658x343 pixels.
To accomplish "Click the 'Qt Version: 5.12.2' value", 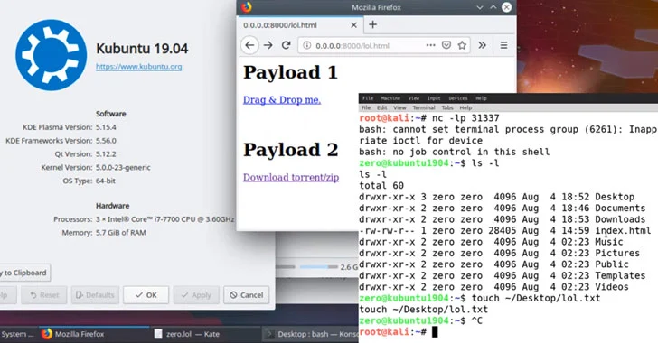I will [x=106, y=153].
